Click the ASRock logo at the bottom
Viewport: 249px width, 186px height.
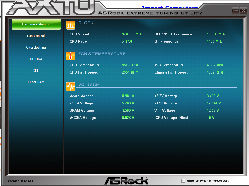coord(126,181)
